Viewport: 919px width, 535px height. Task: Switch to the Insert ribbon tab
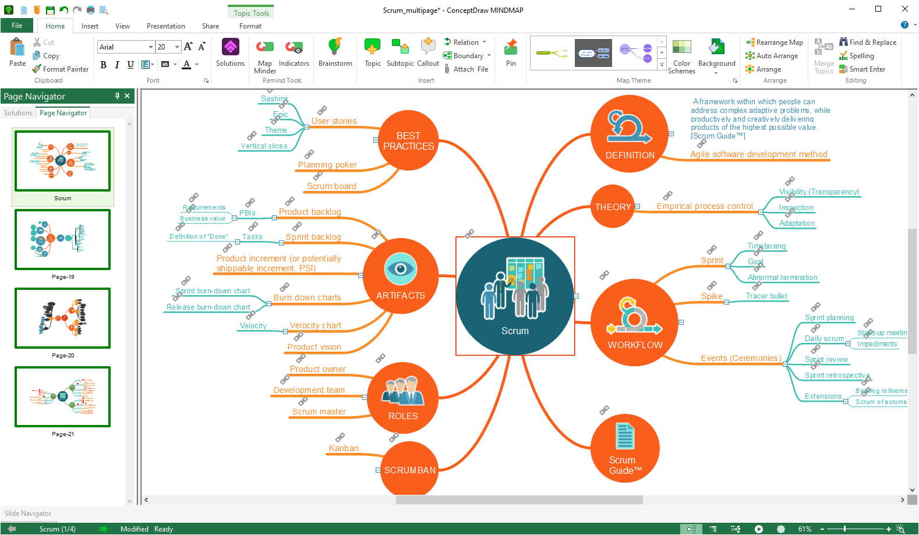tap(90, 26)
